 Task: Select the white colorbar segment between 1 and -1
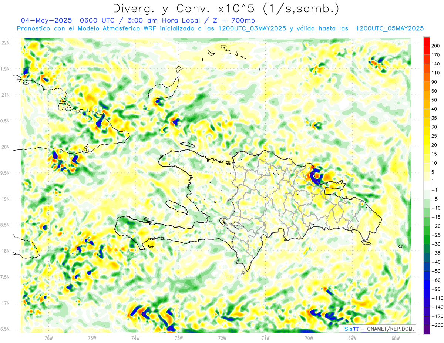pos(427,186)
